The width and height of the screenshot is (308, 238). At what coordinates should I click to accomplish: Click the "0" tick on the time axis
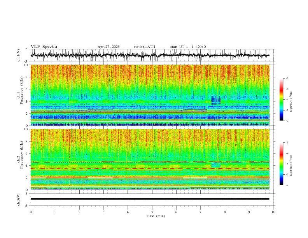click(x=31, y=212)
